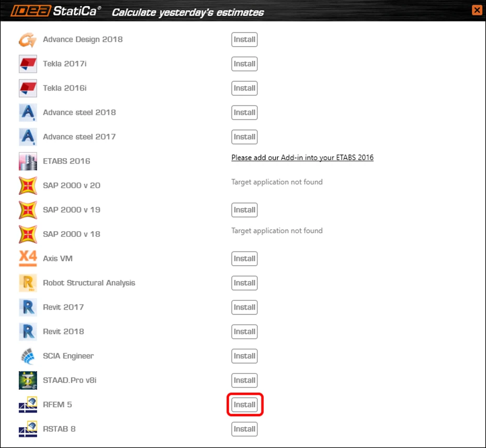Select the 'Revit 2018' label
The width and height of the screenshot is (486, 448).
[x=63, y=332]
